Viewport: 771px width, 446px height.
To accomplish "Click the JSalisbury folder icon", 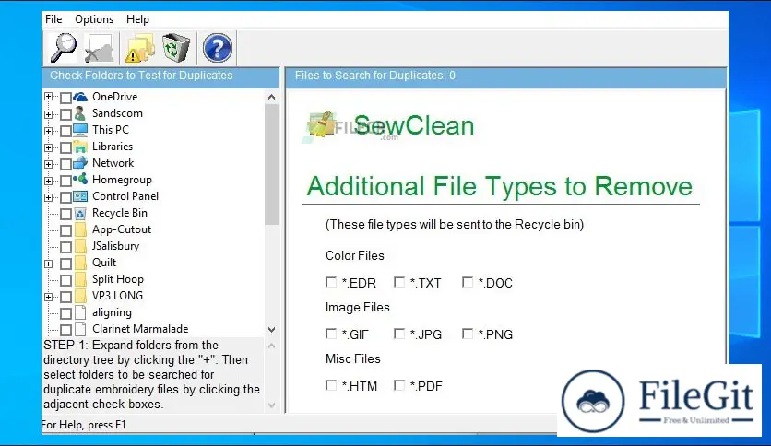I will 81,246.
